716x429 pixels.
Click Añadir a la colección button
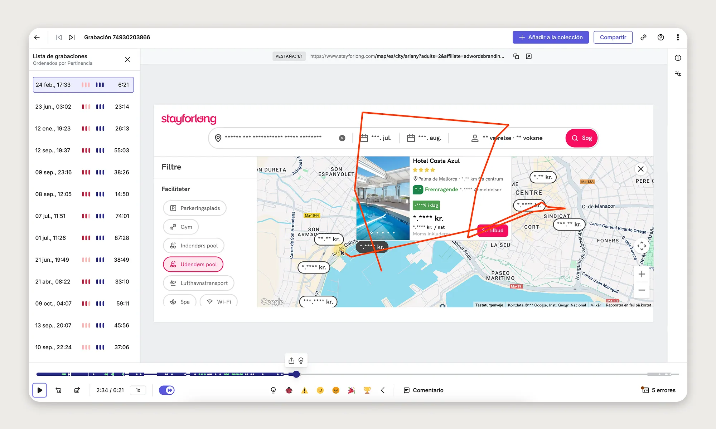coord(550,37)
